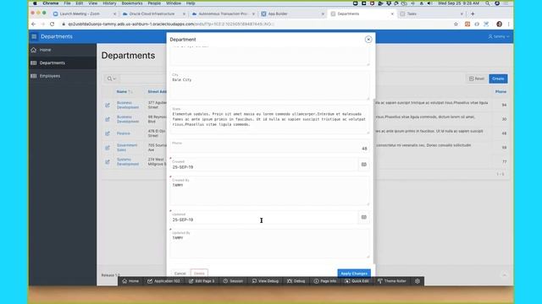Screen dimensions: 542x304
Task: Open the History menu in menu bar
Action: click(x=109, y=3)
